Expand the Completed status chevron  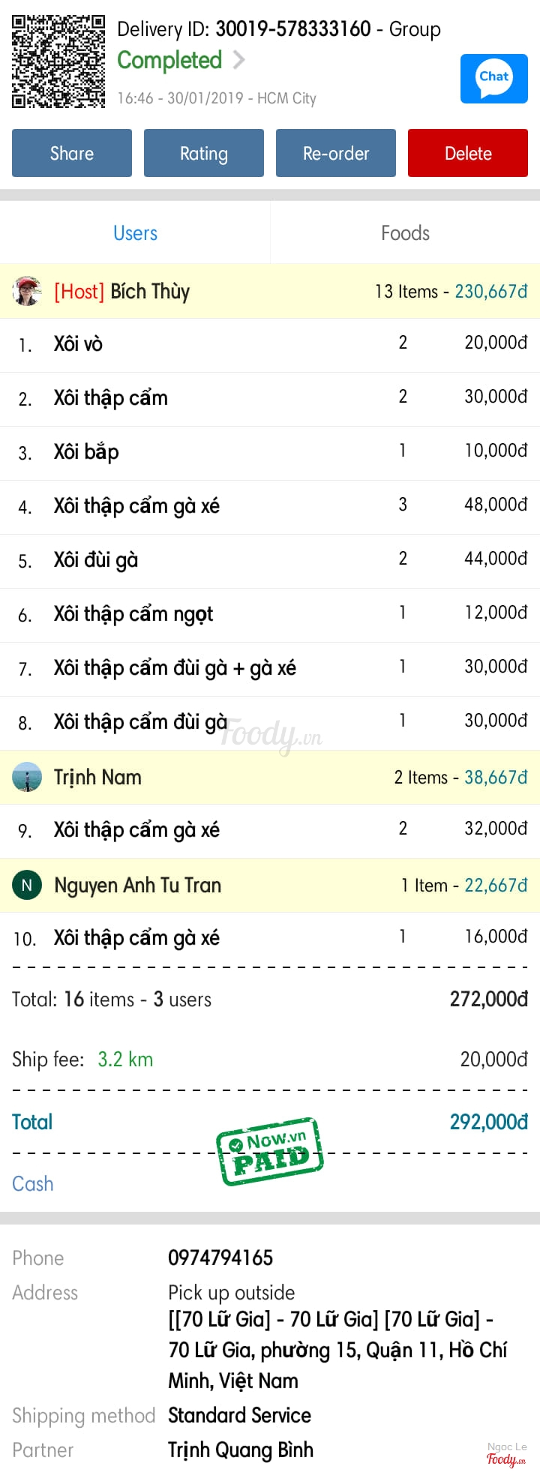238,60
